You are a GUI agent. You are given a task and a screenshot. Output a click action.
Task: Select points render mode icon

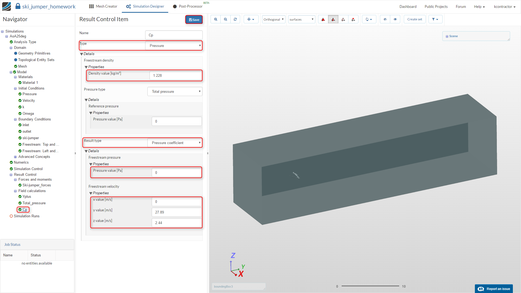(x=353, y=19)
